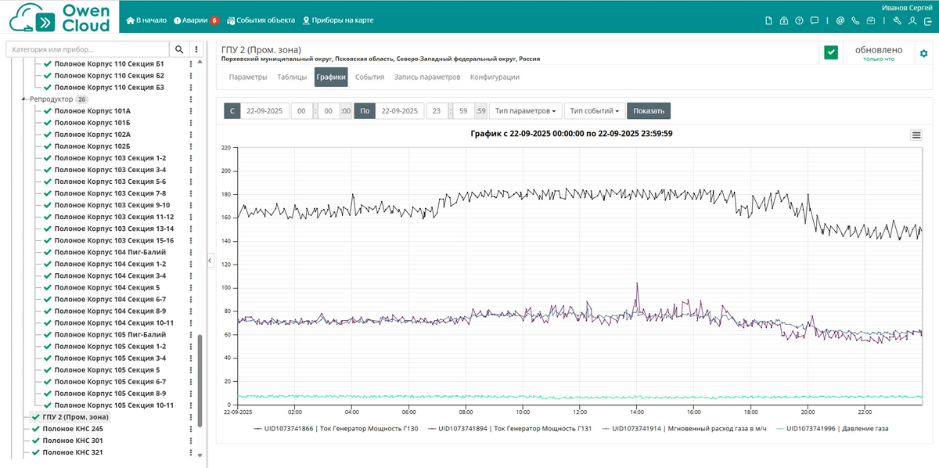Collapse the Репродуктор tree group
939x468 pixels.
[23, 99]
